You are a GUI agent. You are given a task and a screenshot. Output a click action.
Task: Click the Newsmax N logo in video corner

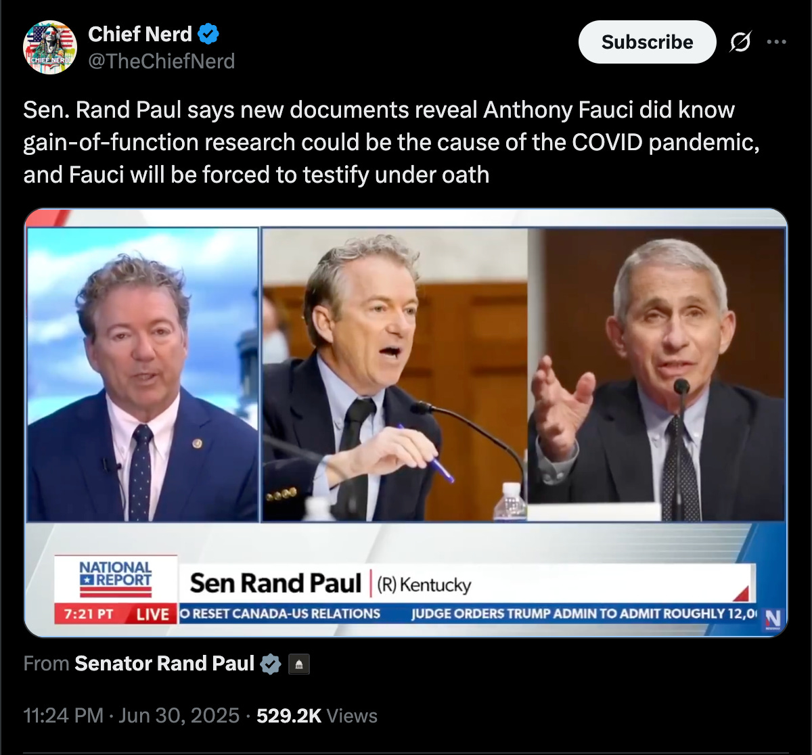point(773,619)
